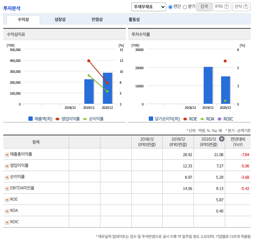Expand the ROIC row plus icon

pos(7,222)
